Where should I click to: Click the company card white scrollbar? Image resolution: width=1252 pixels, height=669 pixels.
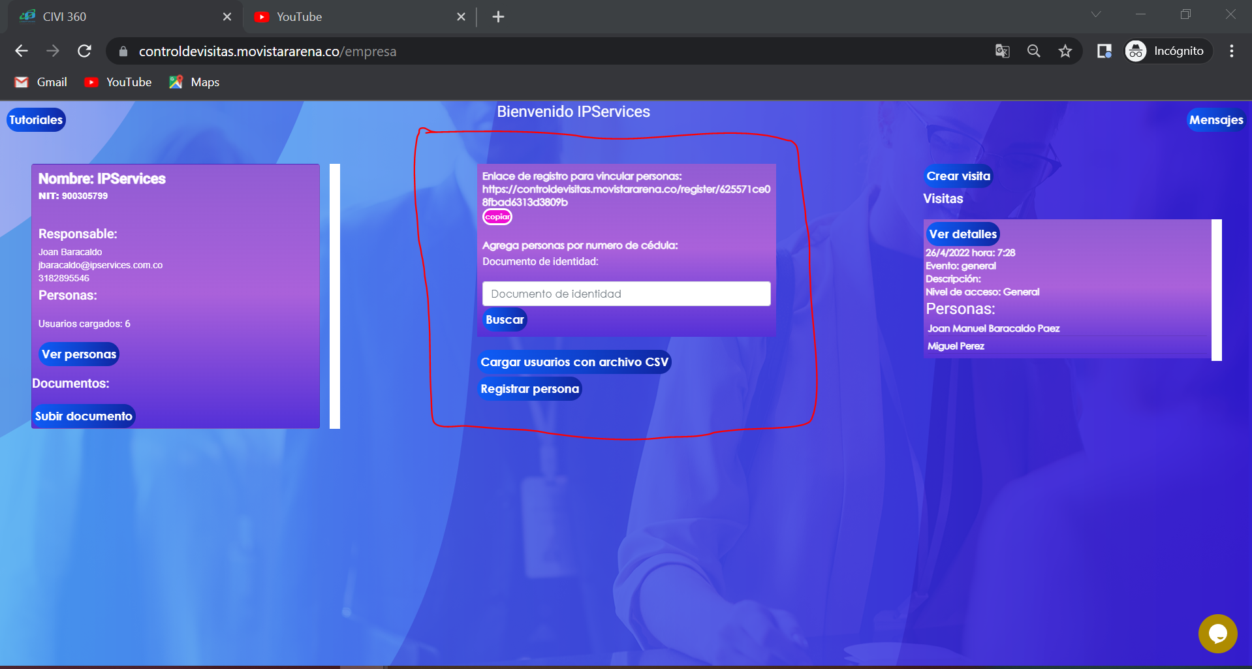(335, 296)
